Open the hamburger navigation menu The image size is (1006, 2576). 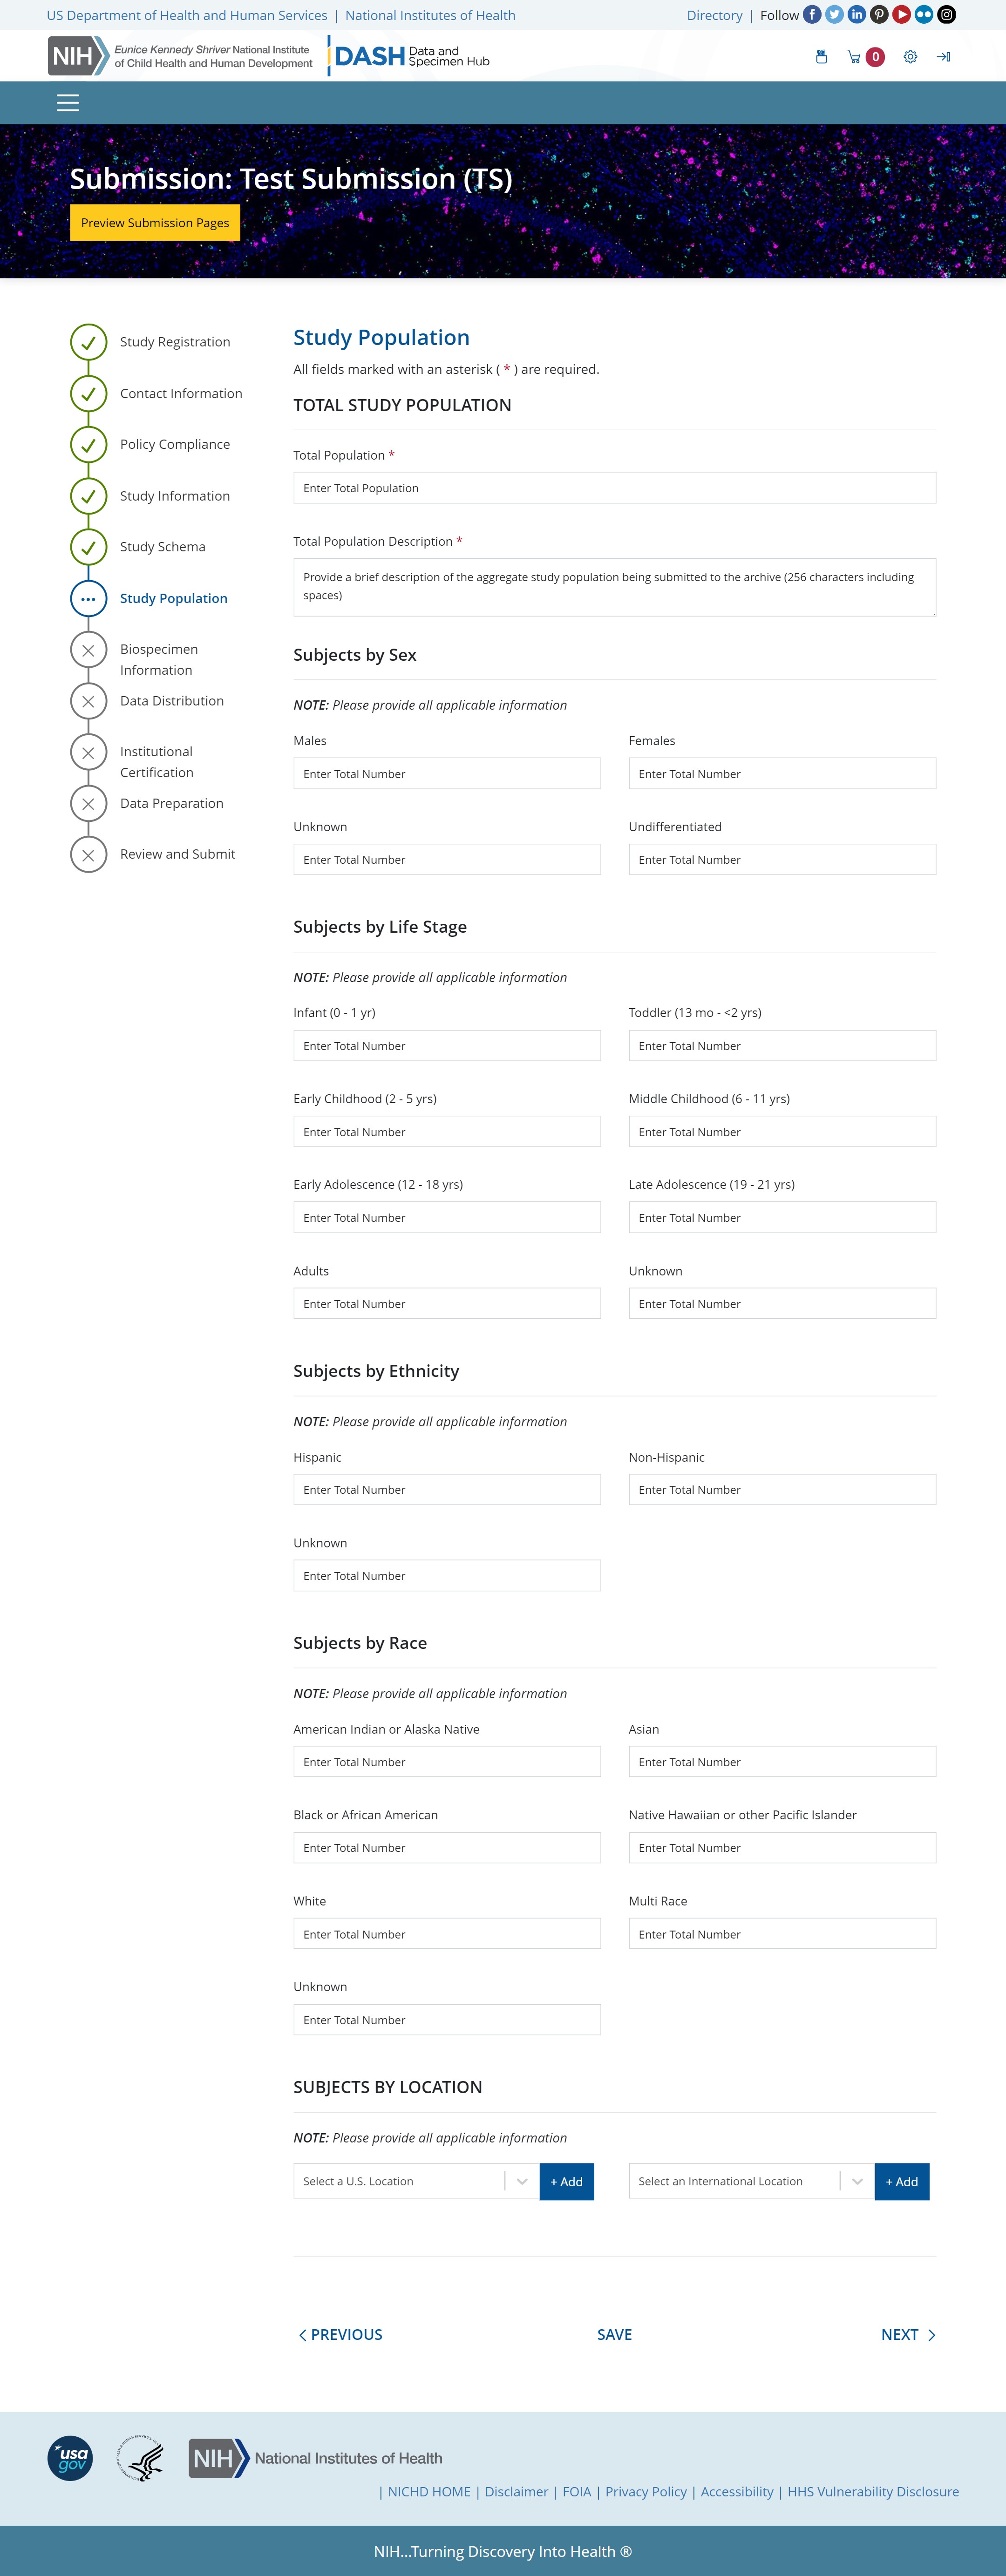tap(68, 103)
